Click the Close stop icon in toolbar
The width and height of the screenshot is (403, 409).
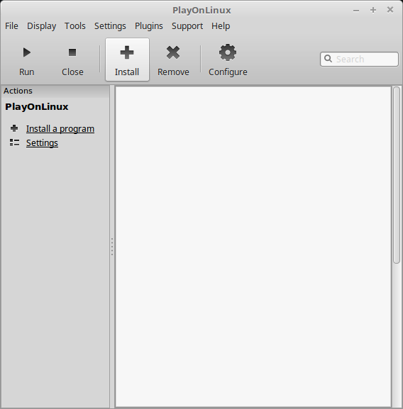[72, 52]
